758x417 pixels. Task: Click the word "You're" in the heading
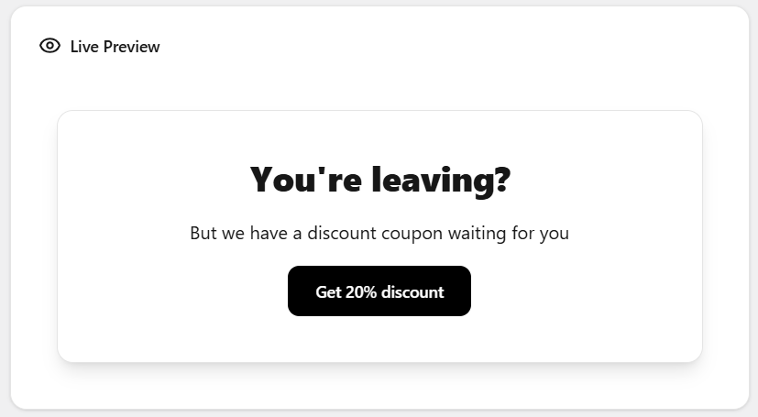tap(307, 179)
